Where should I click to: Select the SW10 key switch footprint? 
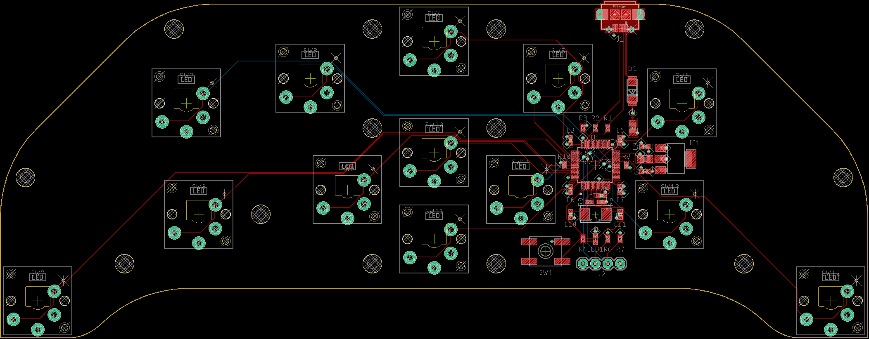(434, 153)
